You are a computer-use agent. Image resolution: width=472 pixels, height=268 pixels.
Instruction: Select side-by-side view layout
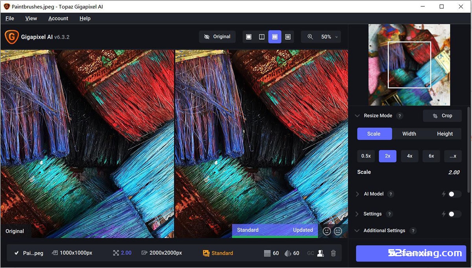275,37
